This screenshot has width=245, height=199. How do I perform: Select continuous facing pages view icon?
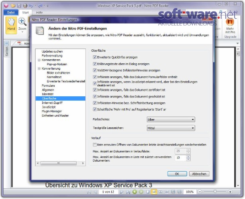[167, 192]
